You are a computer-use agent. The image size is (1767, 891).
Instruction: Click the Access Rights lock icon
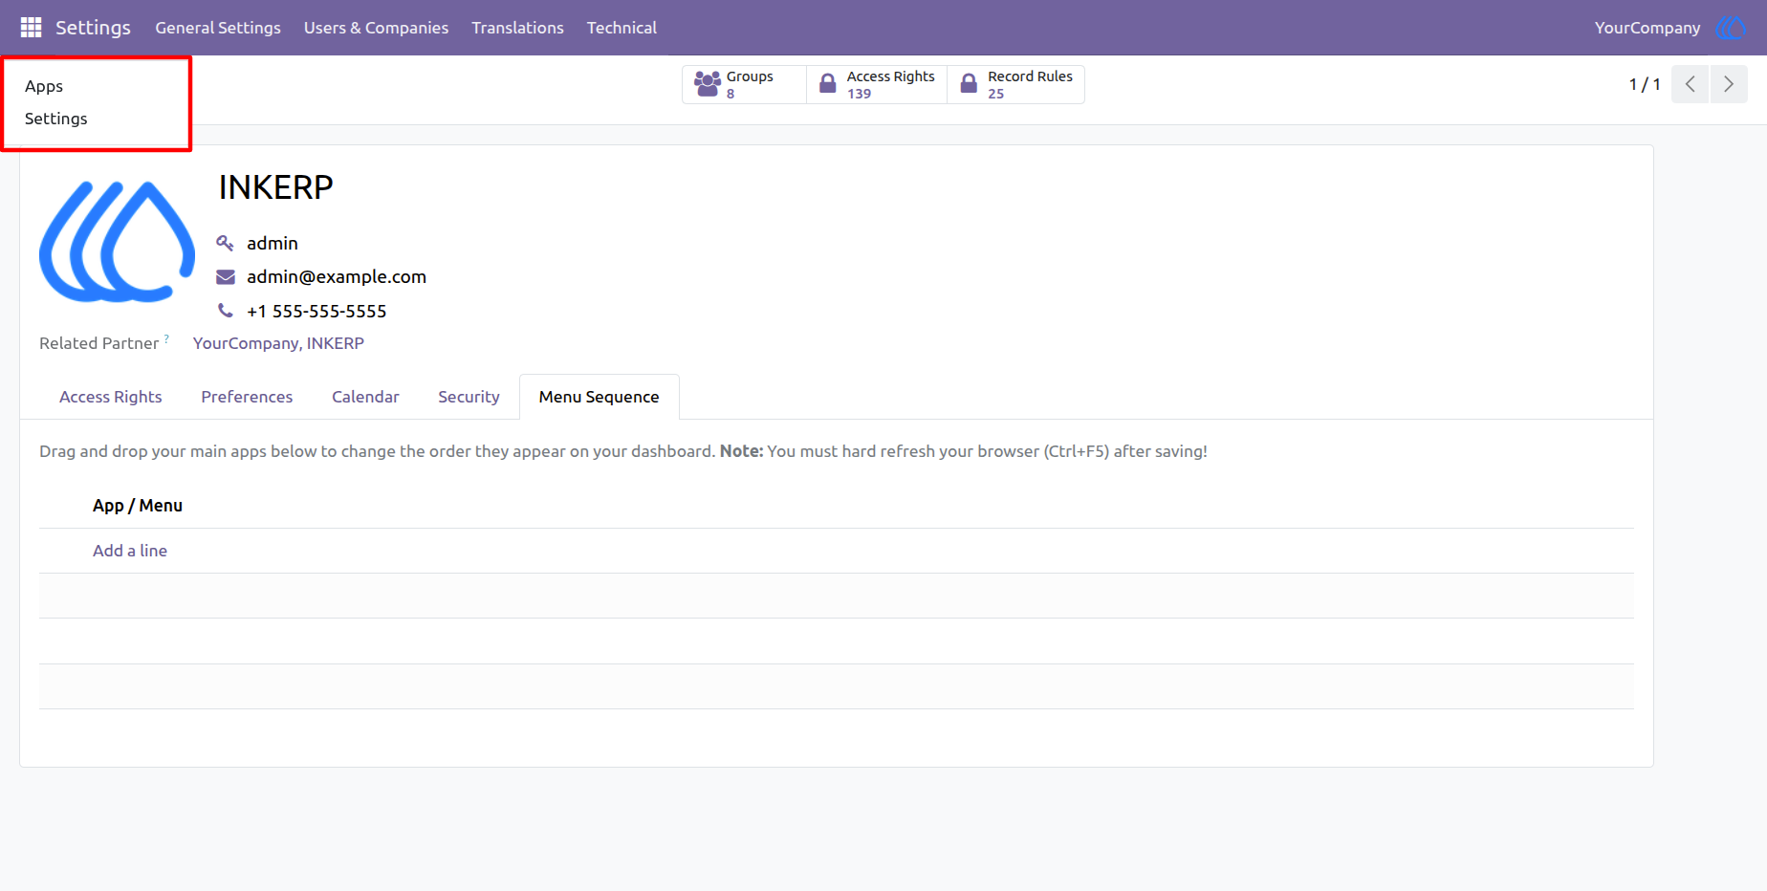click(828, 84)
